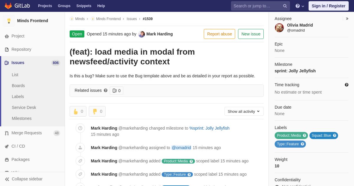Click the search magnifier icon
Viewport: 354px width, 186px height.
point(285,6)
